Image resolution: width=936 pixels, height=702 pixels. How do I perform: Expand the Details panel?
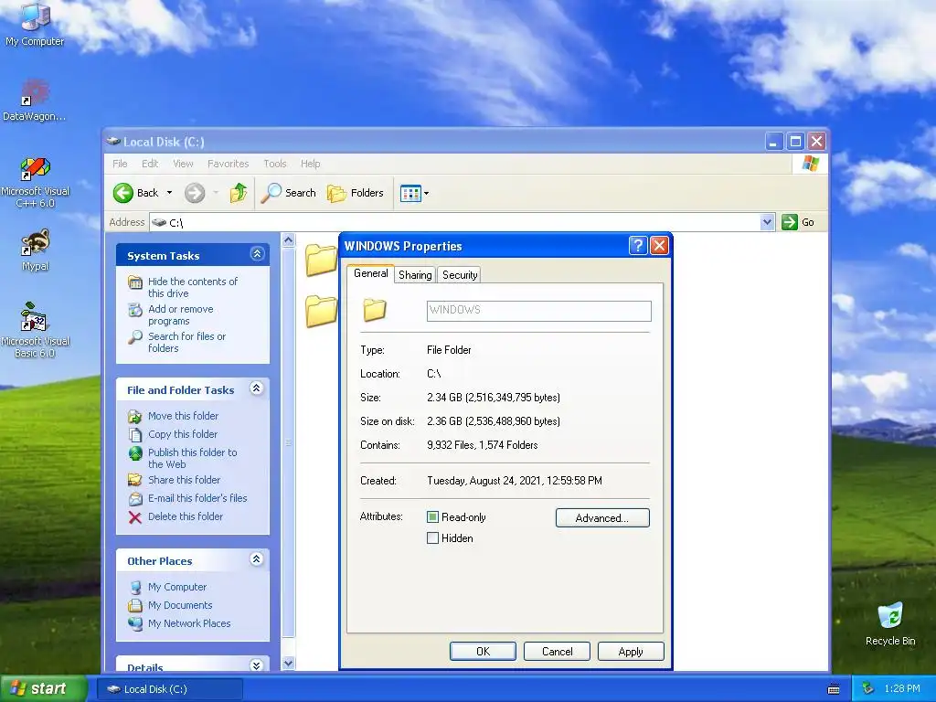click(x=257, y=665)
